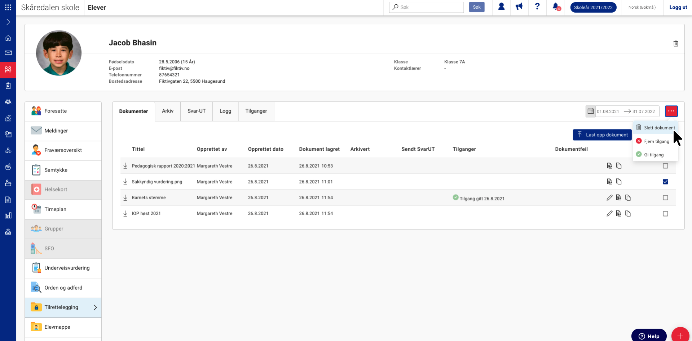
Task: Switch to the Arkiv tab
Action: pos(168,111)
